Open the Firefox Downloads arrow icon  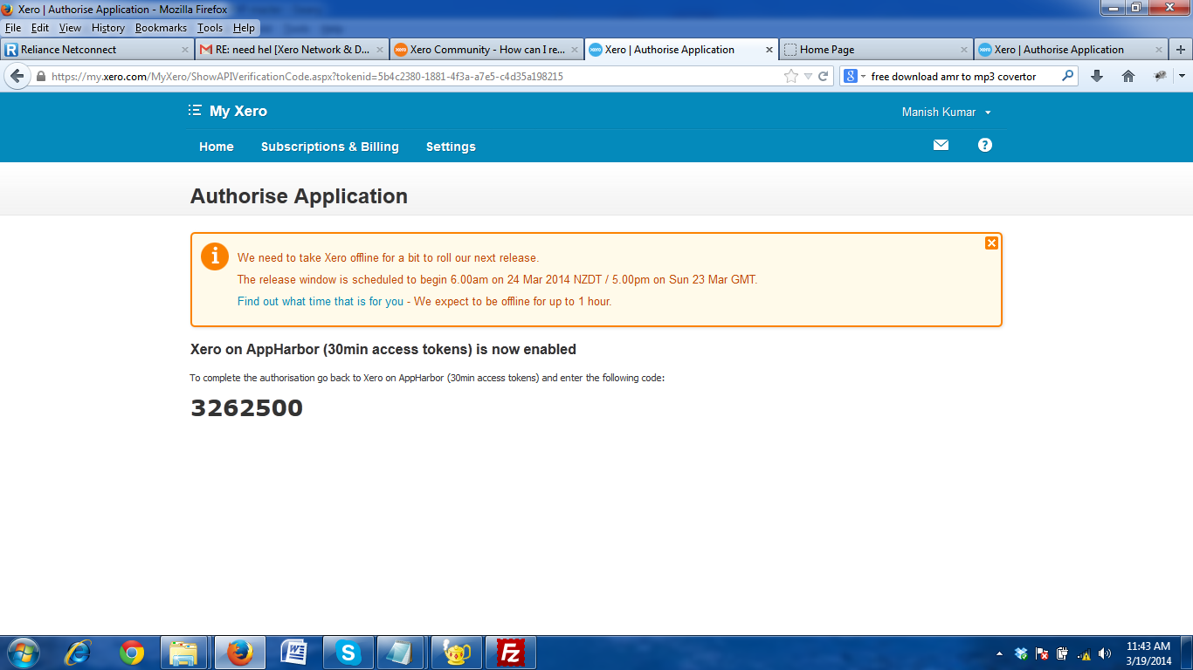tap(1097, 76)
